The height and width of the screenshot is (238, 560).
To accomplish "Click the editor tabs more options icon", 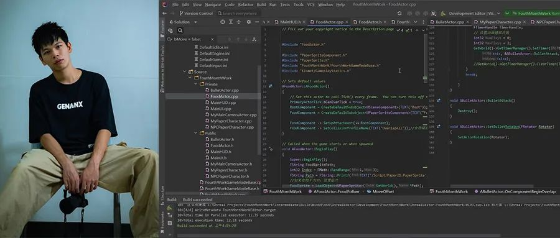I will (424, 22).
